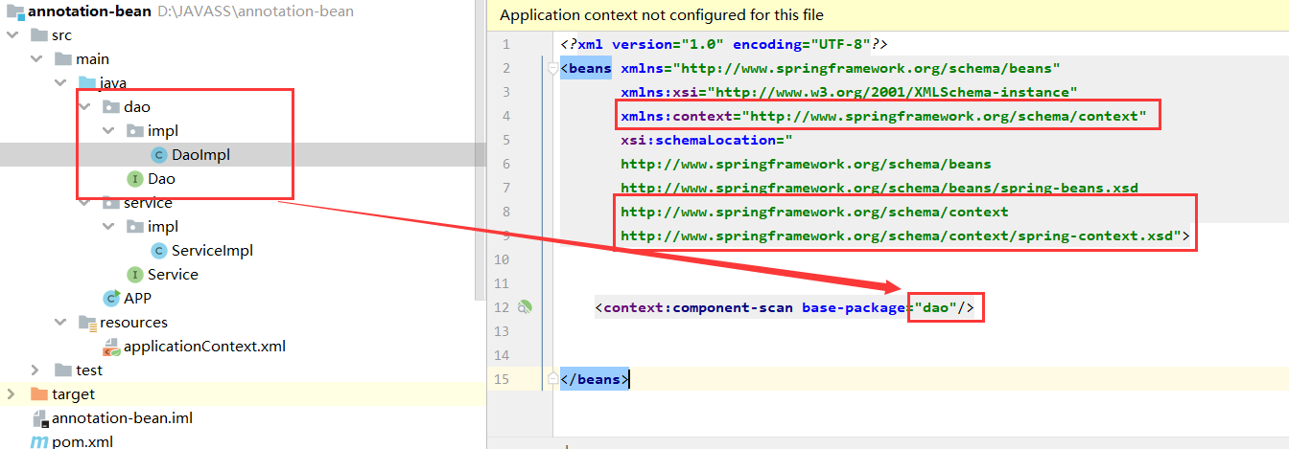Click the orange target folder icon
Viewport: 1289px width, 449px height.
coord(38,394)
